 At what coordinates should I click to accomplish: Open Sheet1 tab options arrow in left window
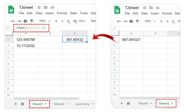click(46, 104)
